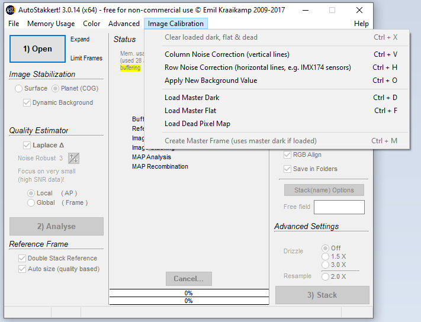Click the Status panel heading
Screen dimensions: 421x322
pyautogui.click(x=124, y=40)
